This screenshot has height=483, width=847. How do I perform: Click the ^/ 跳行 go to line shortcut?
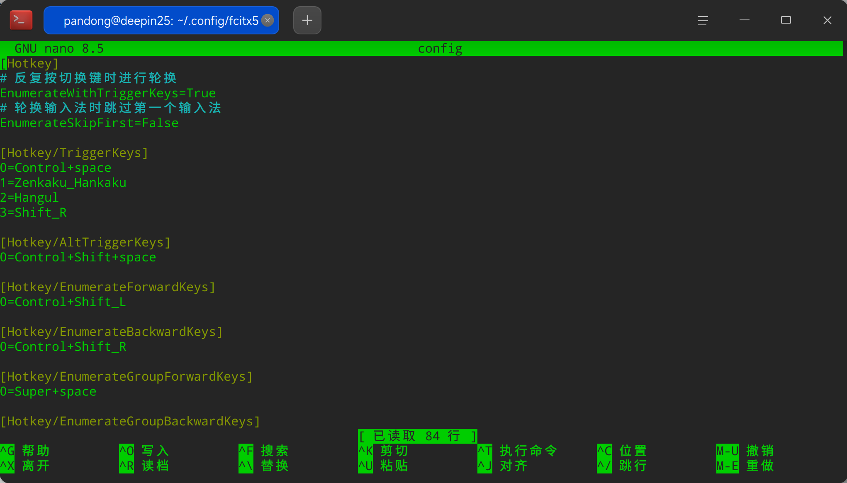622,466
